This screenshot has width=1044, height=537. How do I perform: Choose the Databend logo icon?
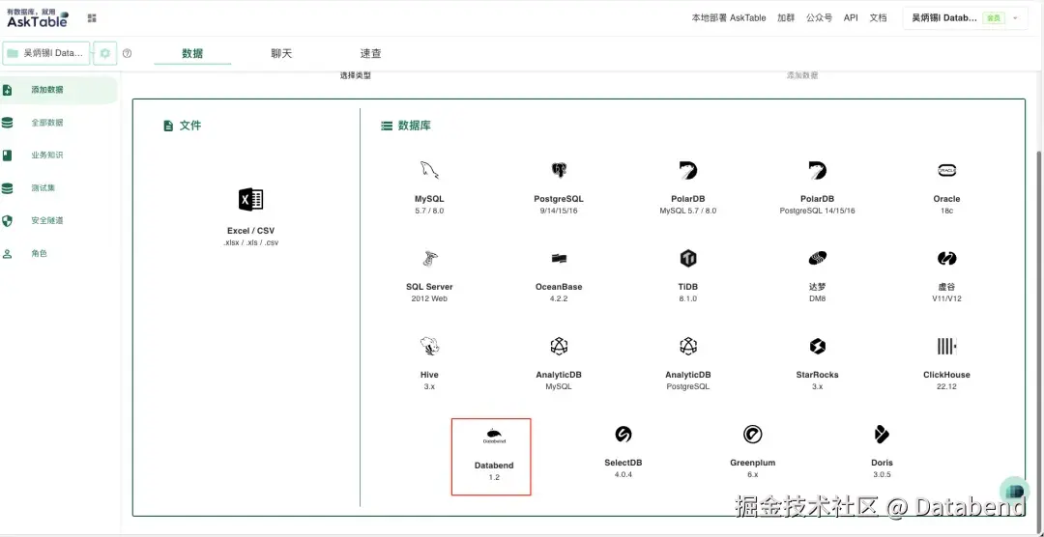pos(494,436)
